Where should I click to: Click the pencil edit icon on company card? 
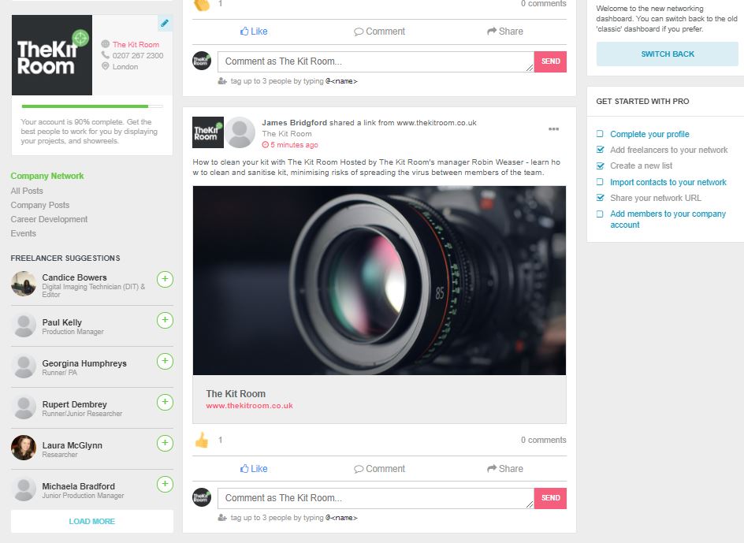tap(165, 23)
